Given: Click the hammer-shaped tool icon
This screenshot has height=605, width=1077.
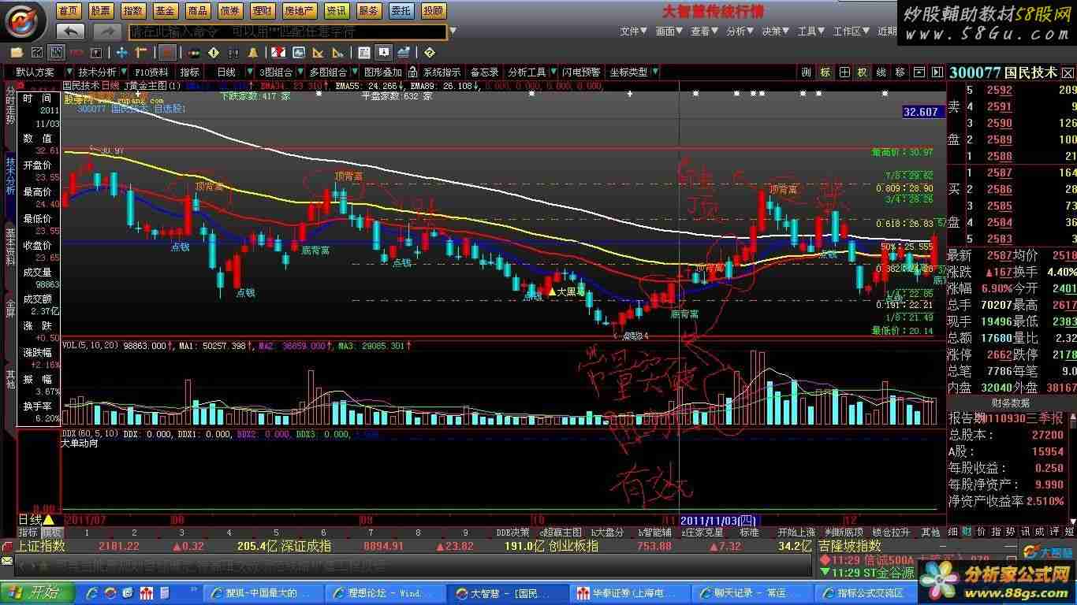Looking at the screenshot, I should coord(141,53).
